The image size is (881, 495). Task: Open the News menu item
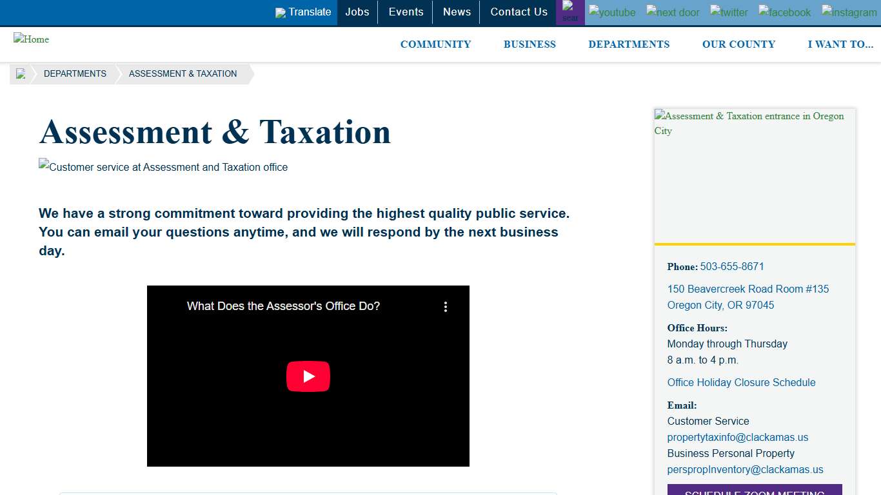pyautogui.click(x=457, y=12)
